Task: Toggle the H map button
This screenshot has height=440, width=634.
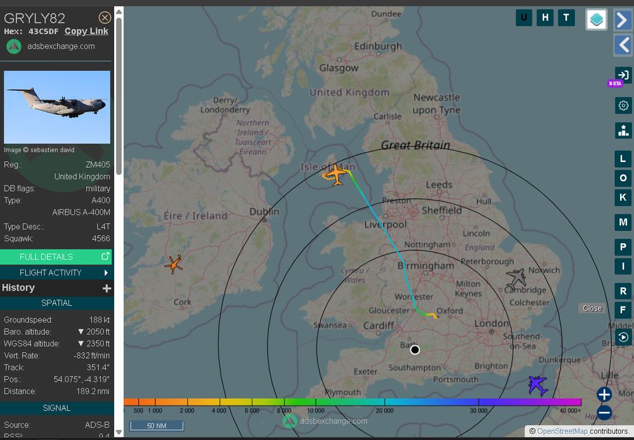Action: coord(545,18)
